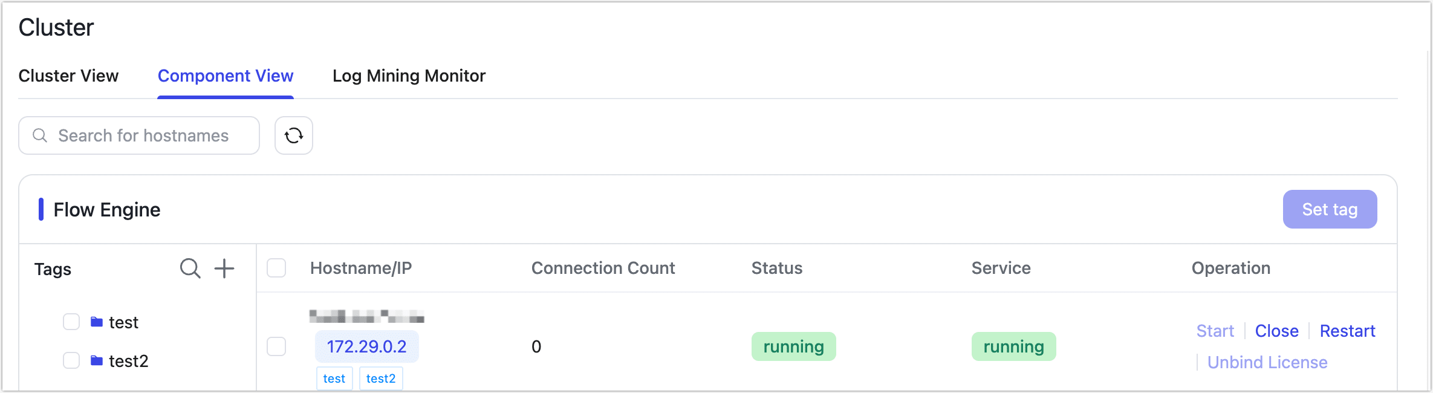
Task: Open the Log Mining Monitor tab
Action: pos(409,76)
